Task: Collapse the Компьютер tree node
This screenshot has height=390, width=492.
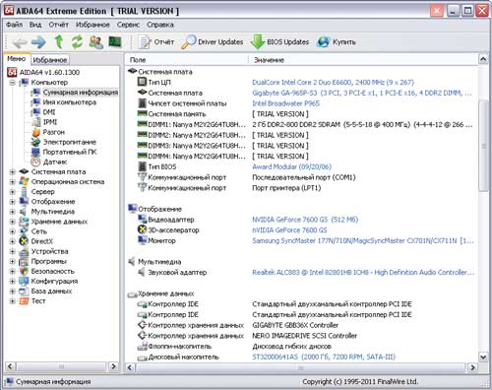Action: click(x=12, y=83)
